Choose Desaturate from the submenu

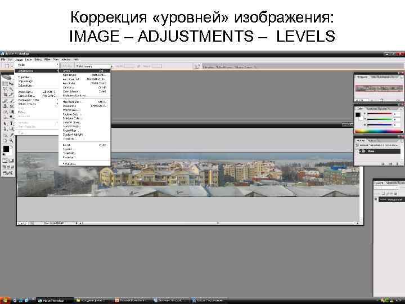click(x=85, y=106)
